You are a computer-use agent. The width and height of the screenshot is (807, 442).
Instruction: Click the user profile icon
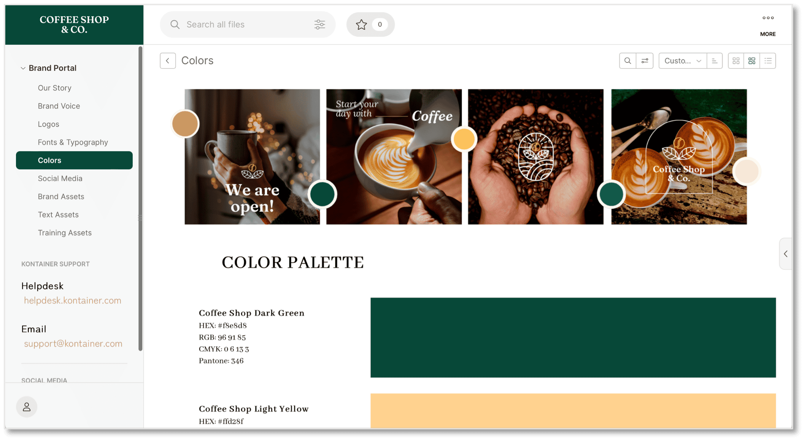[27, 407]
